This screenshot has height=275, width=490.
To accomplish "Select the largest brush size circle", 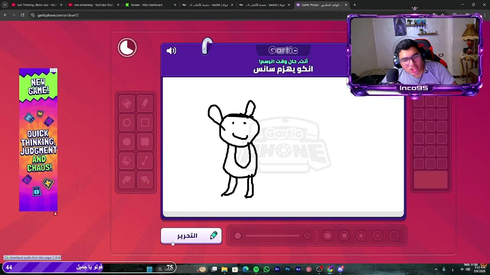I will 328,236.
